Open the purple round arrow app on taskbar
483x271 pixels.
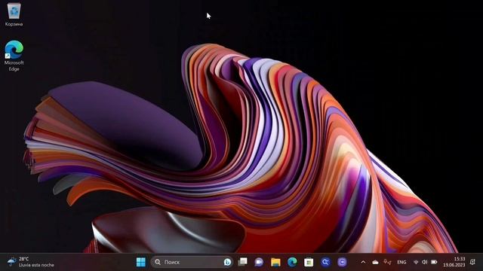click(x=342, y=262)
